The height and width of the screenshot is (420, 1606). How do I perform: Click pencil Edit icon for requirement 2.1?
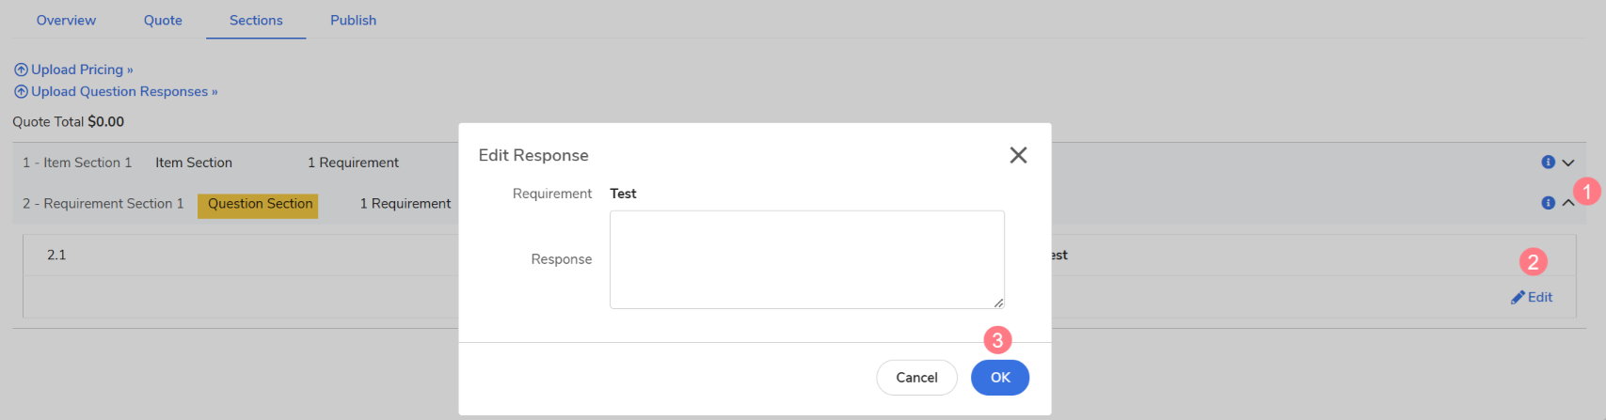click(x=1518, y=297)
